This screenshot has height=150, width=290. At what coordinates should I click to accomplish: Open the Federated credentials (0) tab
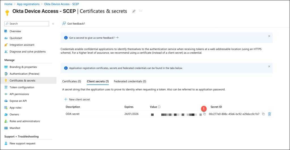tap(130, 81)
